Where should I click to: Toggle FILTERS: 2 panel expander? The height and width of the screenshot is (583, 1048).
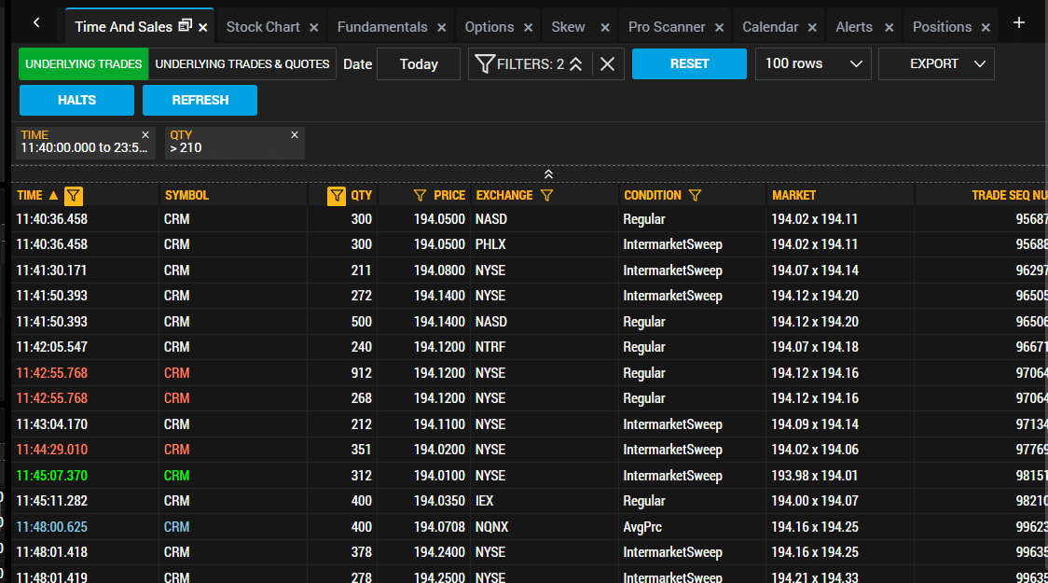click(575, 64)
